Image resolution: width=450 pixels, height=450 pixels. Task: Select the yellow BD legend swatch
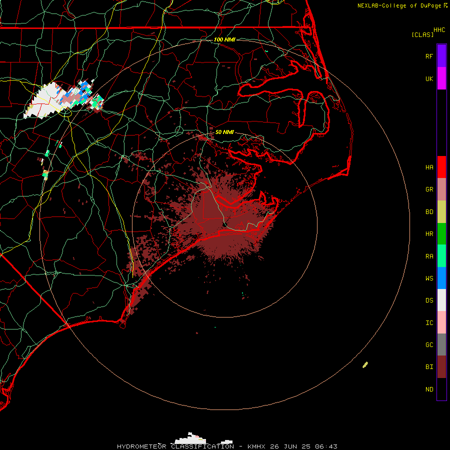tap(441, 212)
